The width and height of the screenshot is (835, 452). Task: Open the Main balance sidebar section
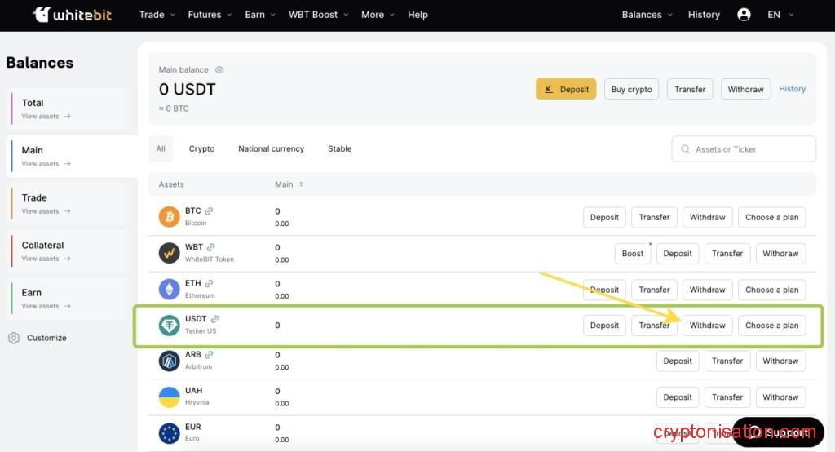point(72,156)
